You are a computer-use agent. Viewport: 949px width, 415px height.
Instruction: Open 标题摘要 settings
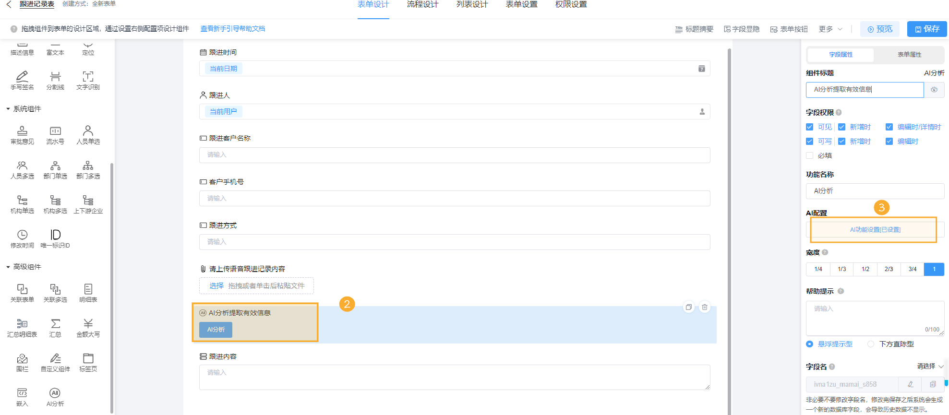[x=694, y=29]
